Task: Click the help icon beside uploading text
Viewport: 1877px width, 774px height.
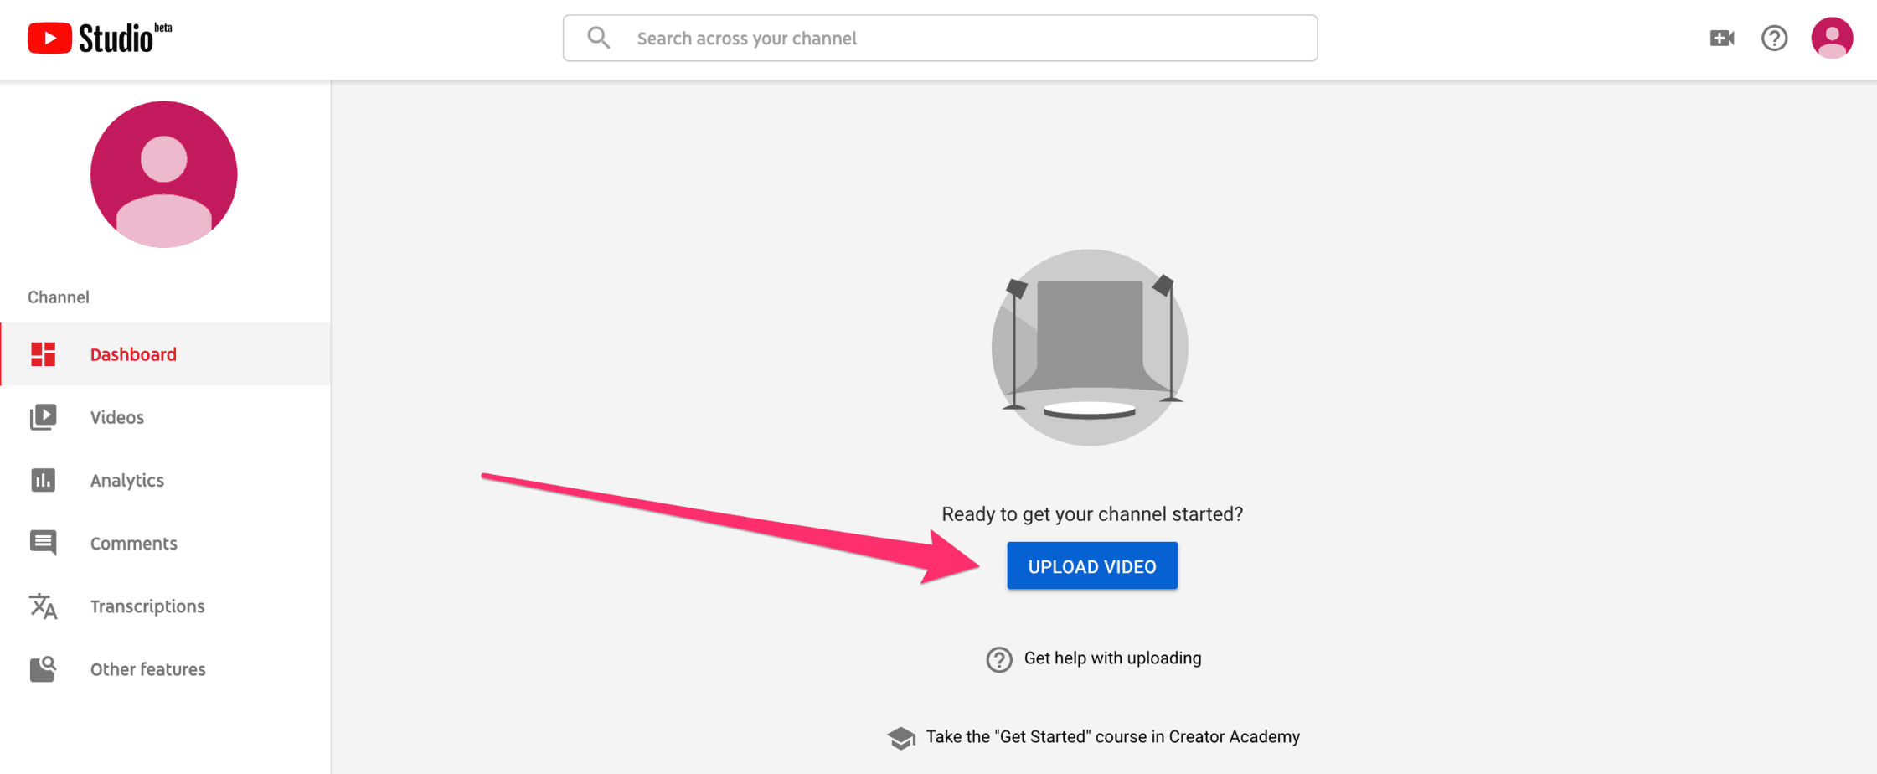Action: click(x=998, y=659)
